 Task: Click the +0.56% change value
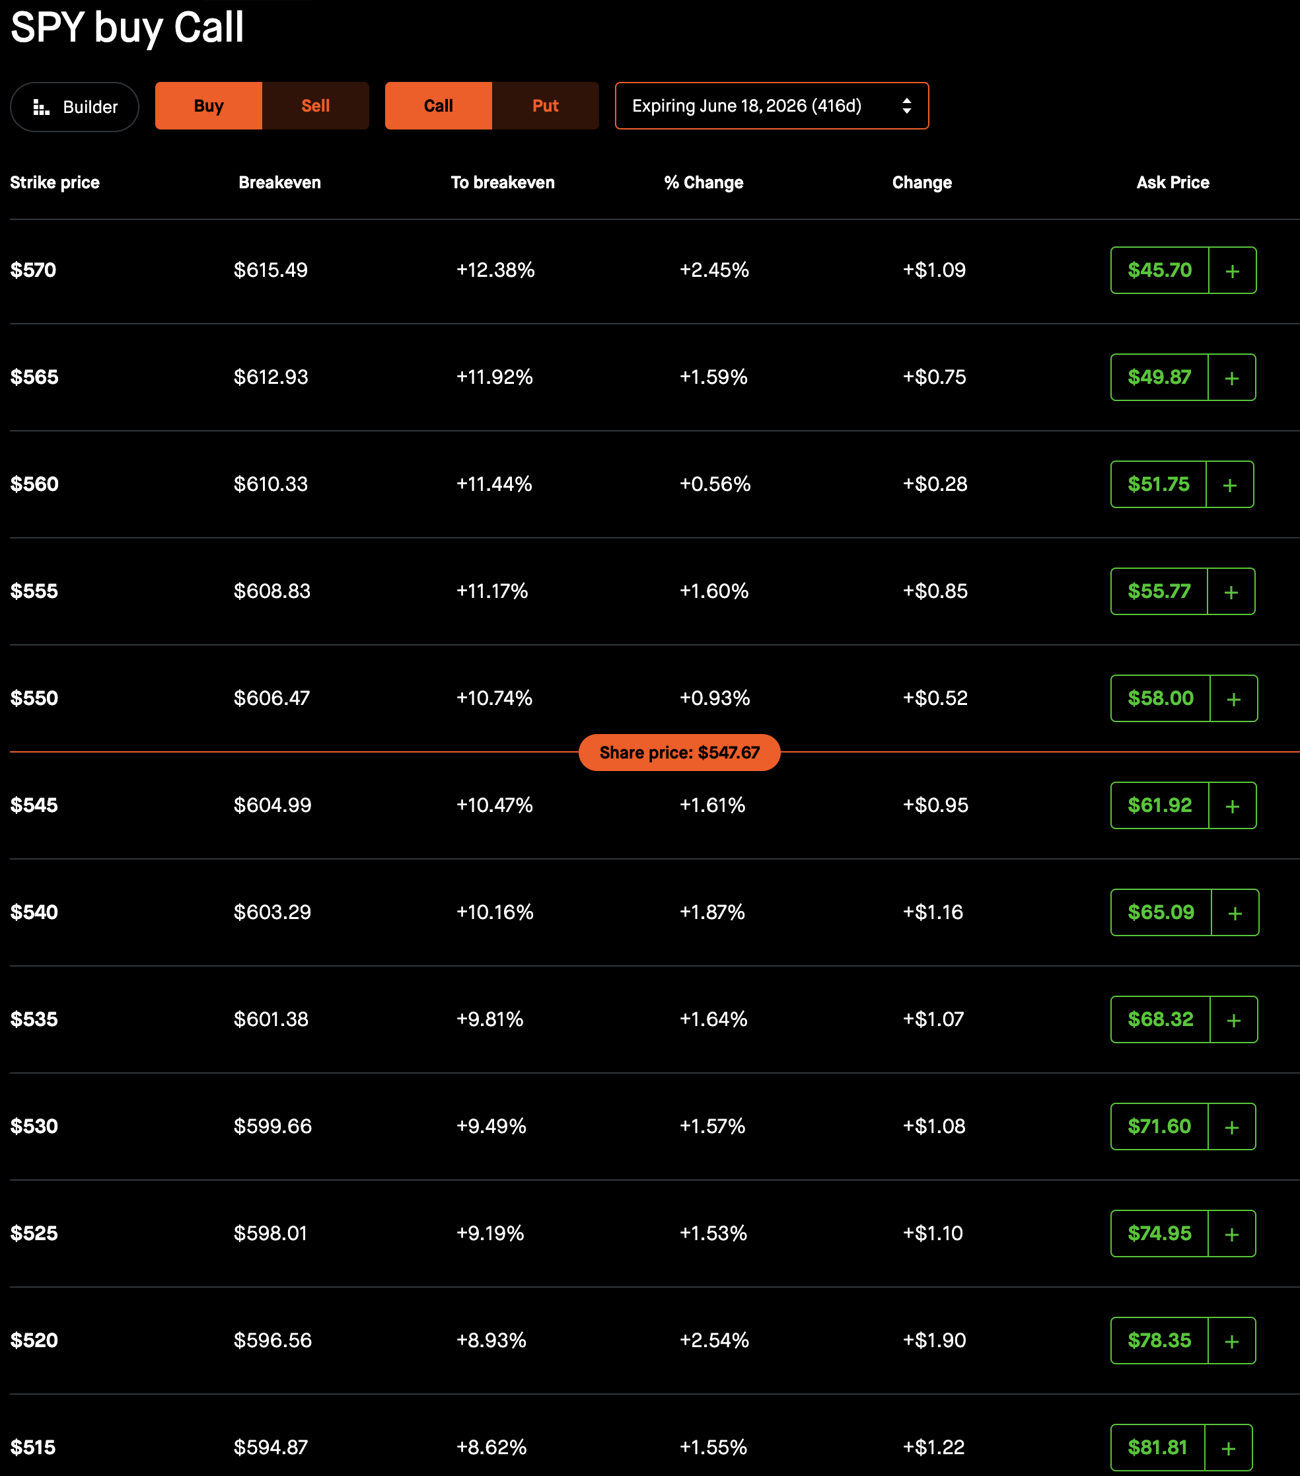pos(715,484)
